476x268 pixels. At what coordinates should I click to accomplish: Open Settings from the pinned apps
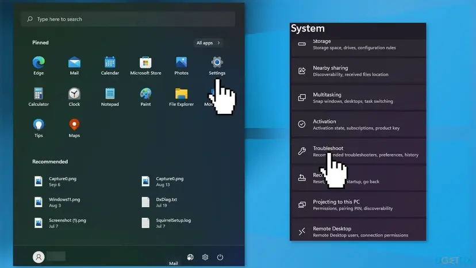coord(217,66)
